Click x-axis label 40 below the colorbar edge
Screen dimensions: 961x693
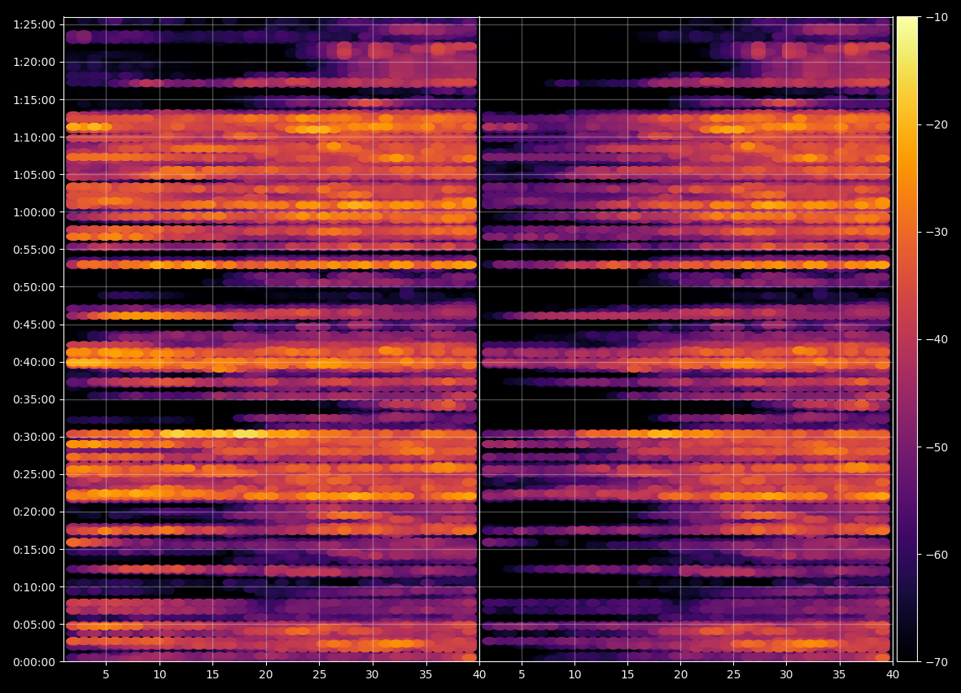click(893, 674)
